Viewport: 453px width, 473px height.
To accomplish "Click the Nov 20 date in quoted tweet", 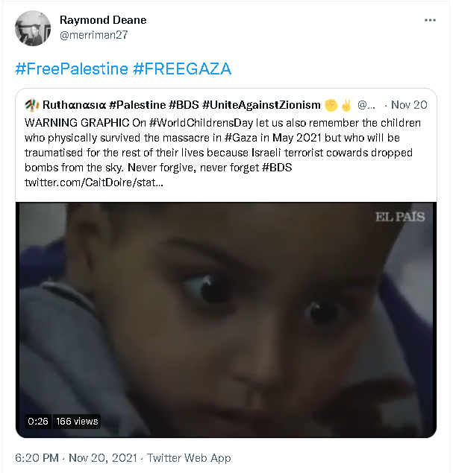I will [x=409, y=105].
